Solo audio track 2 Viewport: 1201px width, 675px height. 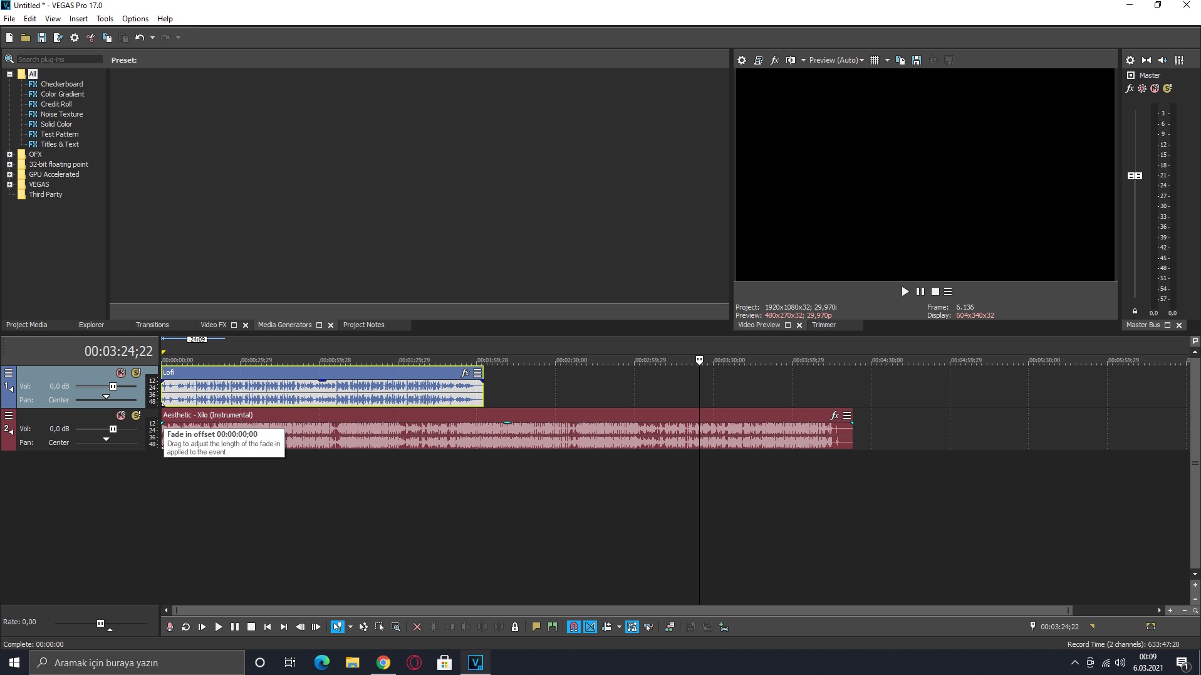pos(136,416)
